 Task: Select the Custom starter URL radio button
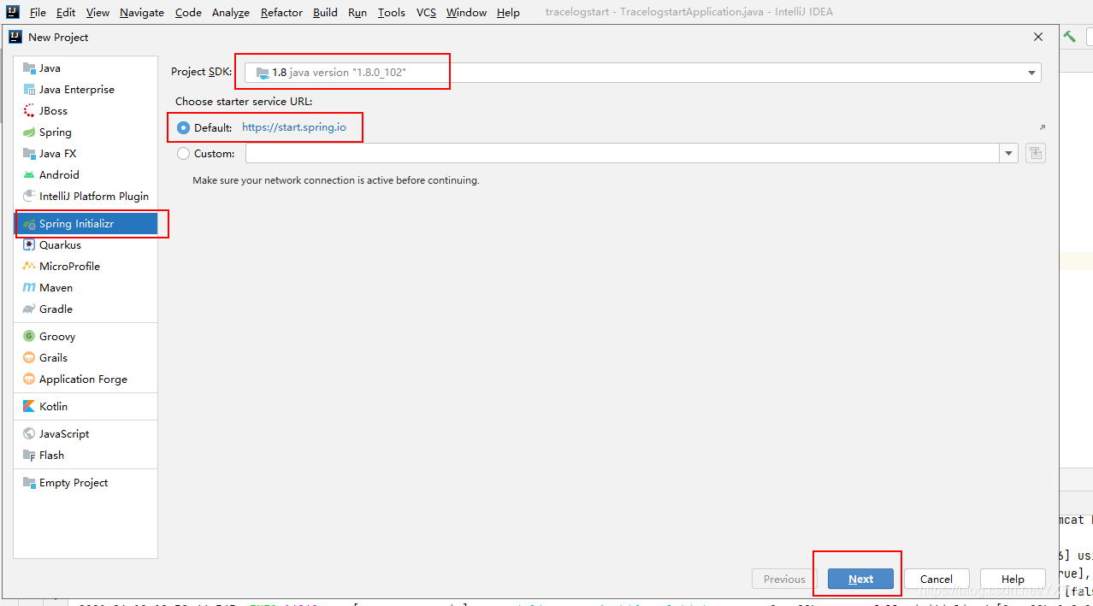(183, 154)
